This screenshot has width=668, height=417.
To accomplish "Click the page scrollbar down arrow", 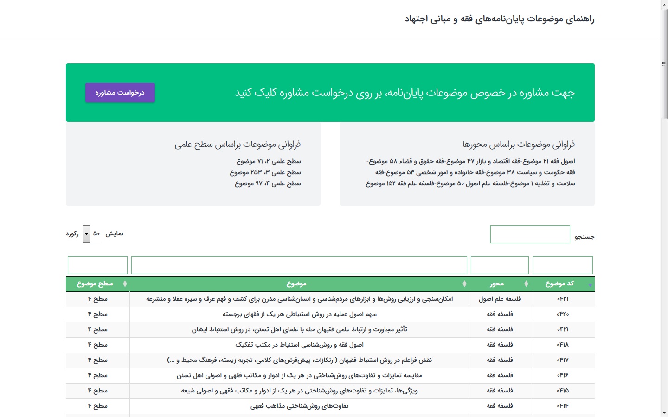I will point(664,413).
